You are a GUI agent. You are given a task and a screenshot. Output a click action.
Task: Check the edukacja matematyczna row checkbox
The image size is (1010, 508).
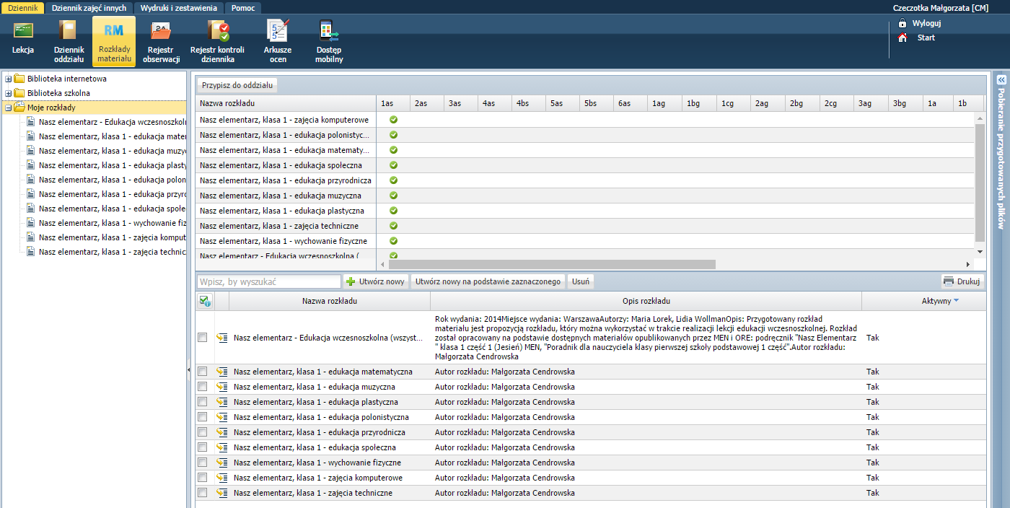click(x=203, y=372)
